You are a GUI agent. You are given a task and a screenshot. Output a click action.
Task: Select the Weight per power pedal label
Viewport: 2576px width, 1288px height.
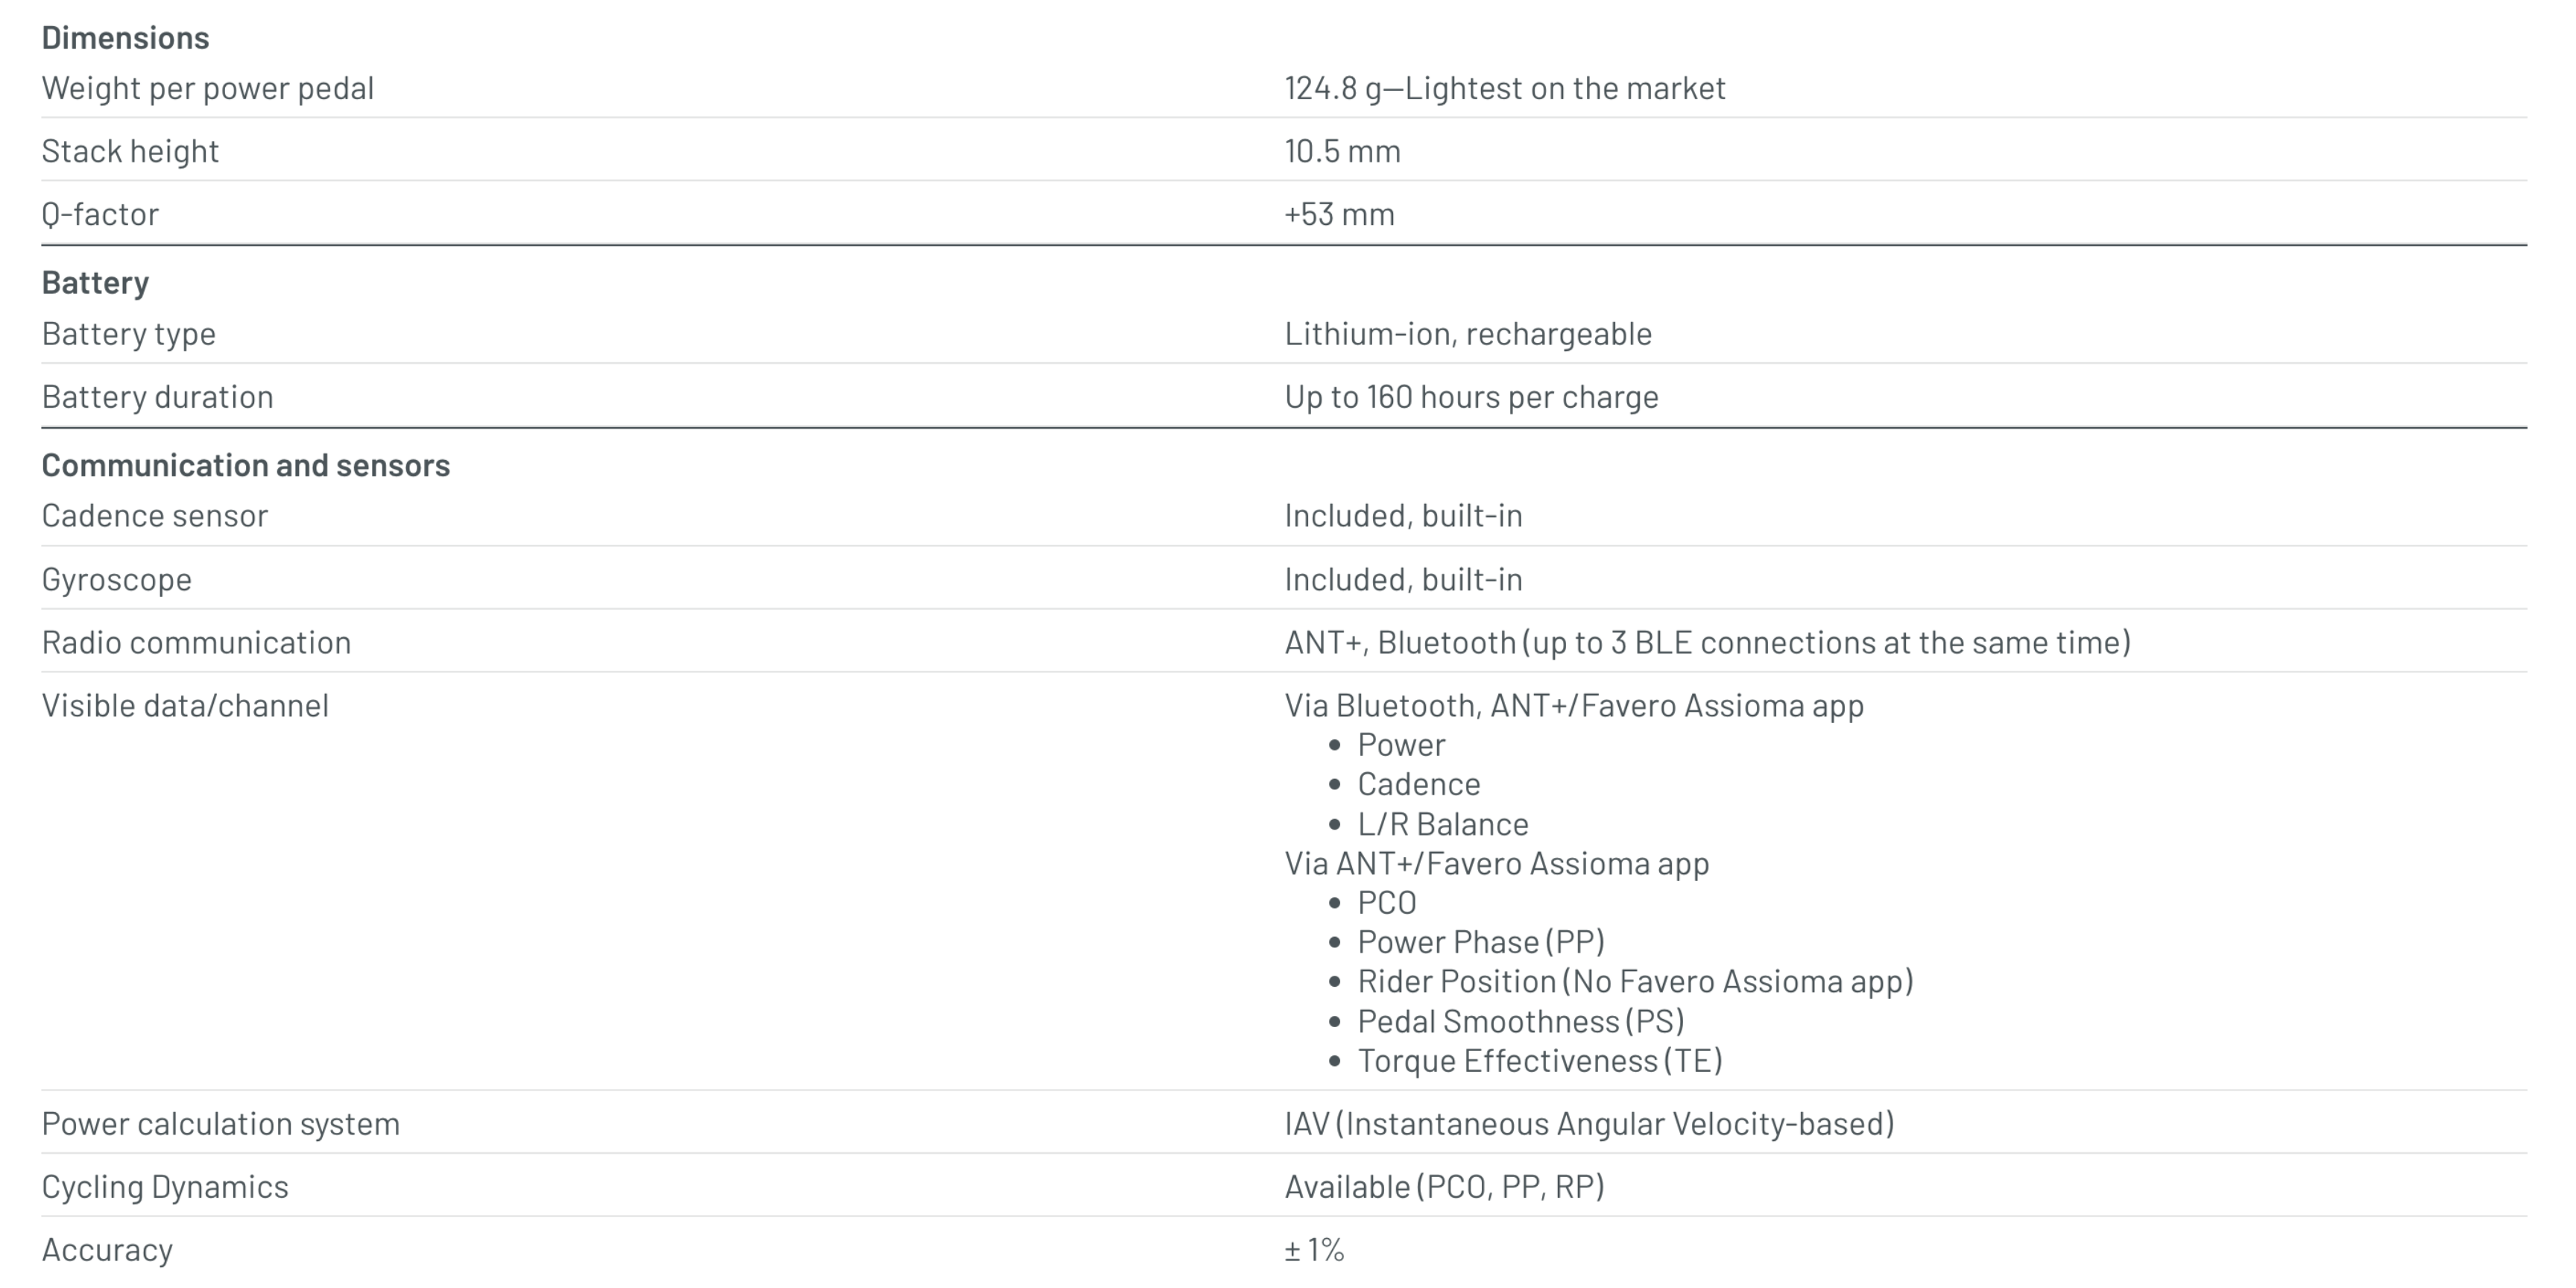click(207, 88)
